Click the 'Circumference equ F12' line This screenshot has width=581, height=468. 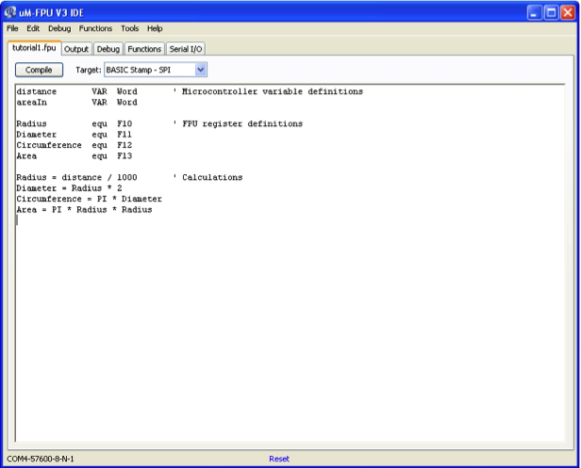click(75, 145)
